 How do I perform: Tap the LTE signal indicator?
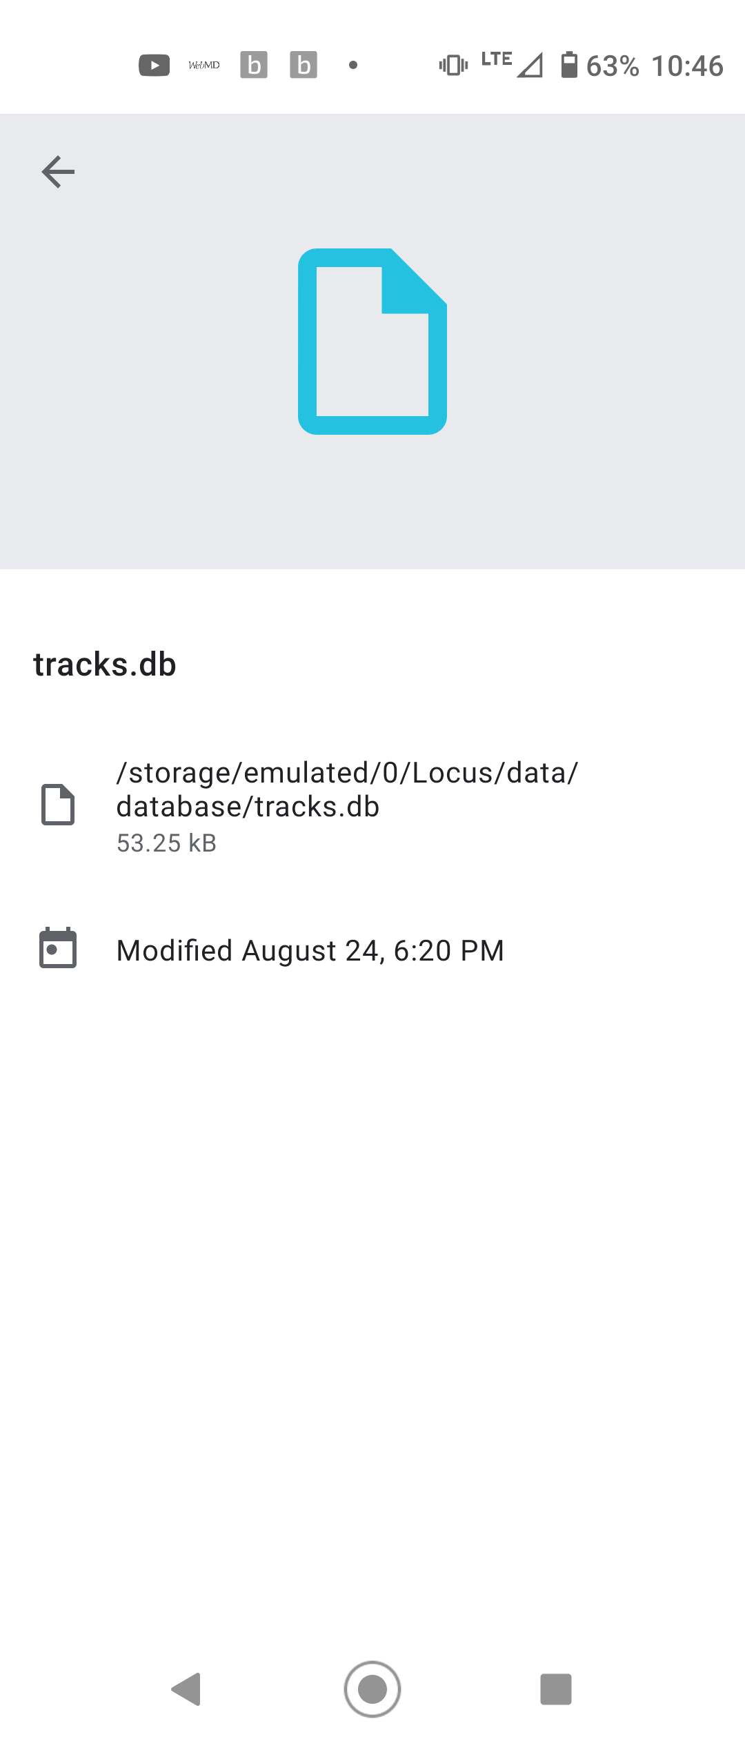pos(512,64)
